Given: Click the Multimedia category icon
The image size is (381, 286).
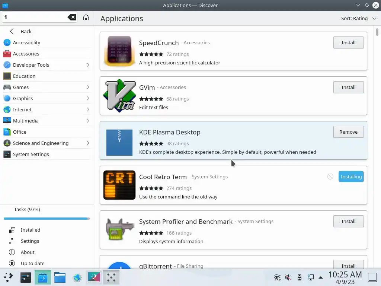Looking at the screenshot, I should tap(7, 121).
